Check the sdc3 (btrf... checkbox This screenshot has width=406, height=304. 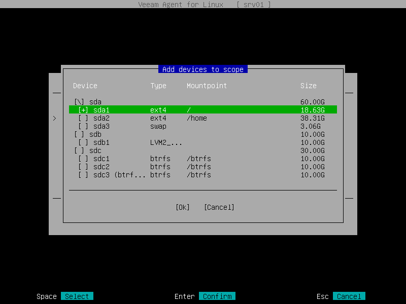coord(83,175)
